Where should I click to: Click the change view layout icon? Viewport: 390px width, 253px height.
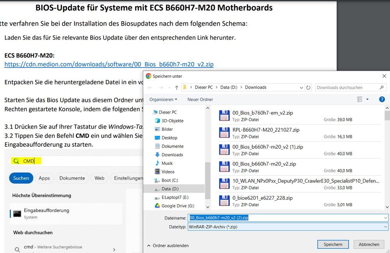click(360, 100)
